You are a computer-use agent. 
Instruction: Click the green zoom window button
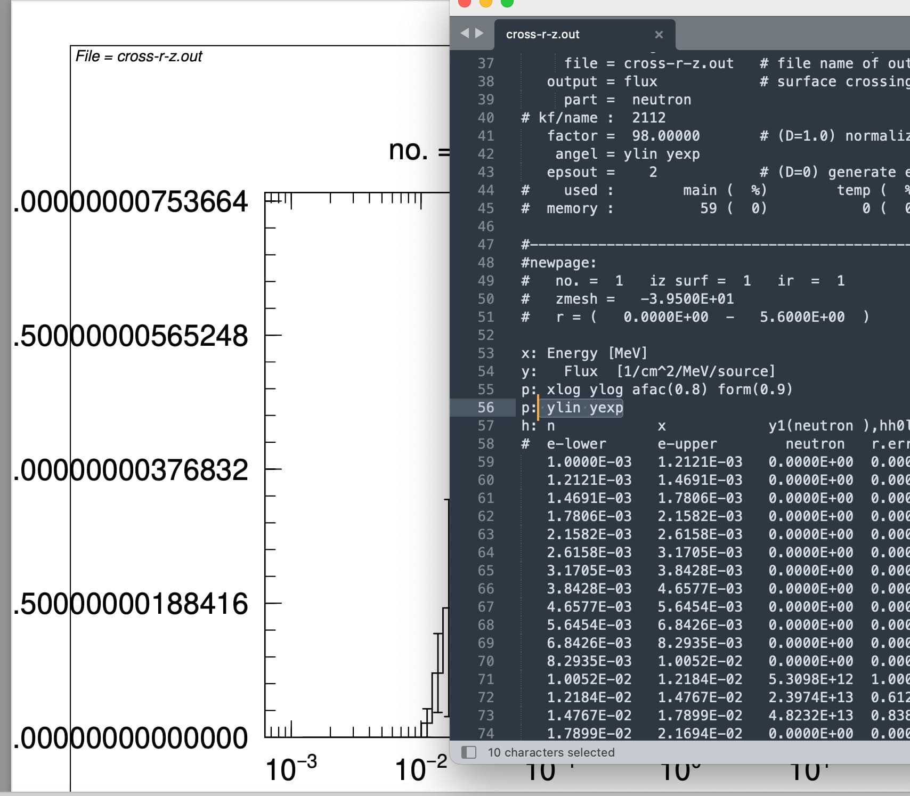[507, 2]
